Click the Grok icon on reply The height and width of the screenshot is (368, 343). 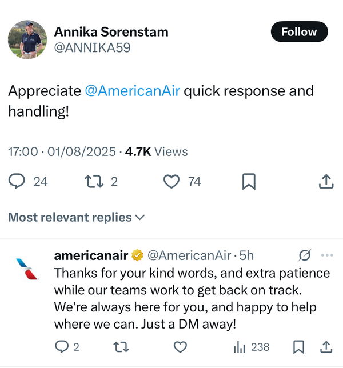pos(305,255)
